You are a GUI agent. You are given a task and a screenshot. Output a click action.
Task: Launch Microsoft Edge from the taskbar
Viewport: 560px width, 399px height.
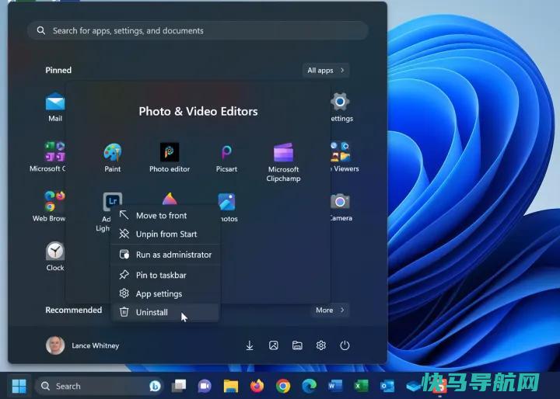(x=309, y=386)
